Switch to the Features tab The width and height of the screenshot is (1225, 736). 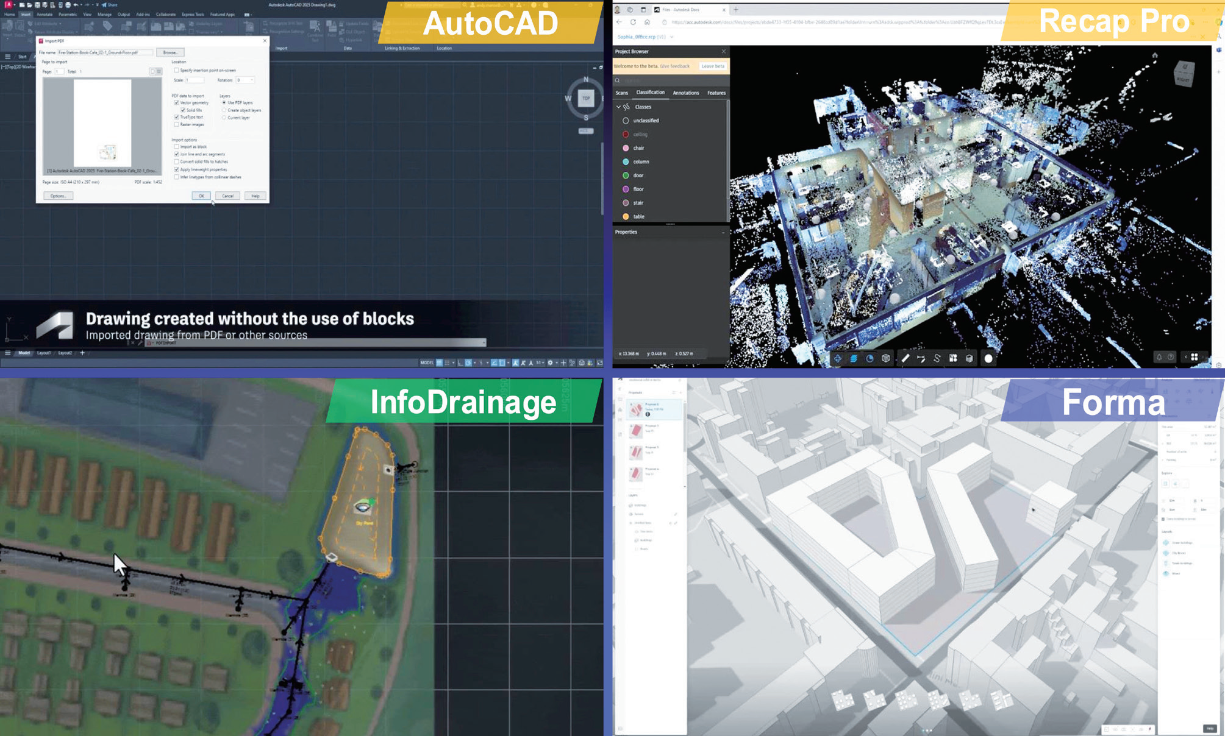(716, 93)
